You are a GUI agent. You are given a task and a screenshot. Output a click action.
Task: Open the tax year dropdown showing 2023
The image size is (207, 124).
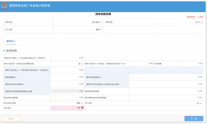click(178, 22)
